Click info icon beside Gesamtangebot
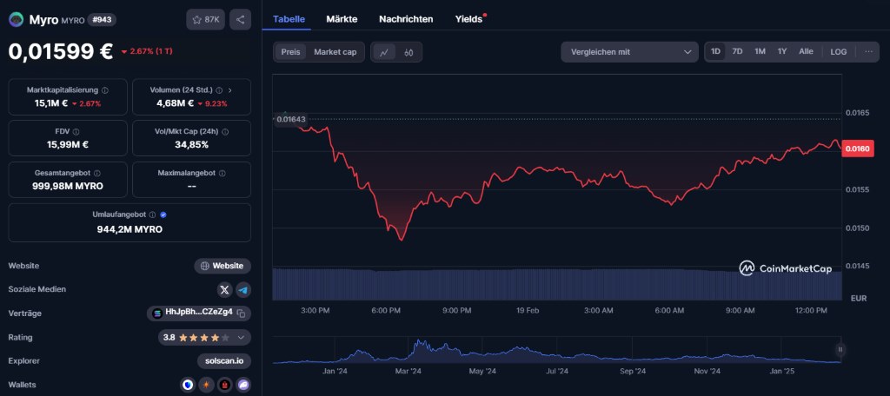The height and width of the screenshot is (396, 890). coord(97,173)
